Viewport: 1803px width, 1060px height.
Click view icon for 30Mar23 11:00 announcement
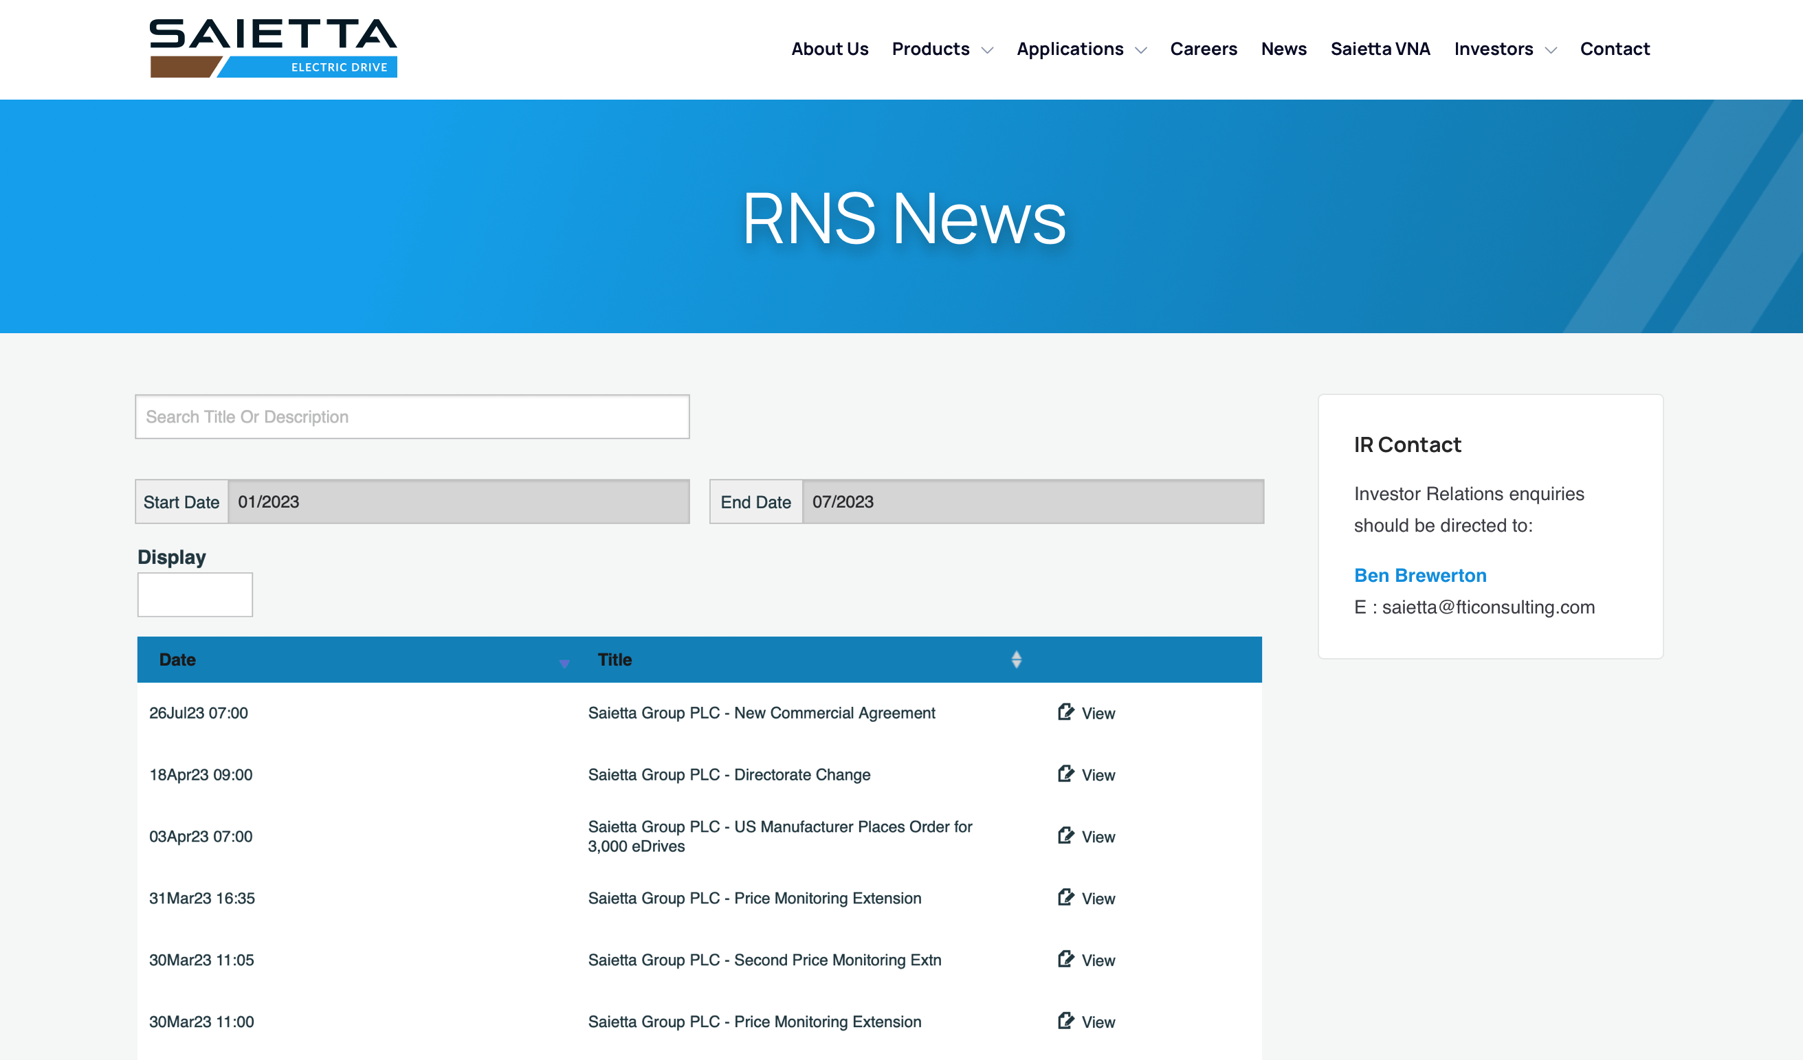click(x=1065, y=1021)
